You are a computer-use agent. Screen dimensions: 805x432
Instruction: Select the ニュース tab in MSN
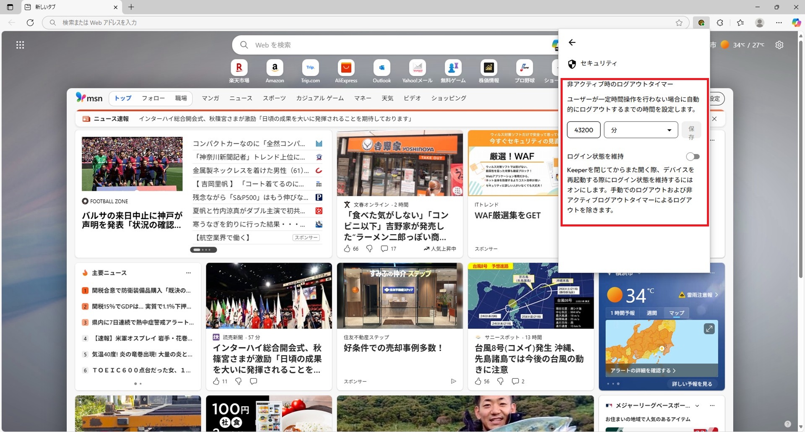tap(241, 98)
